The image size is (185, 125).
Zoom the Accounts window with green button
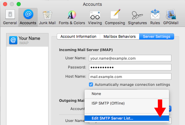point(19,4)
